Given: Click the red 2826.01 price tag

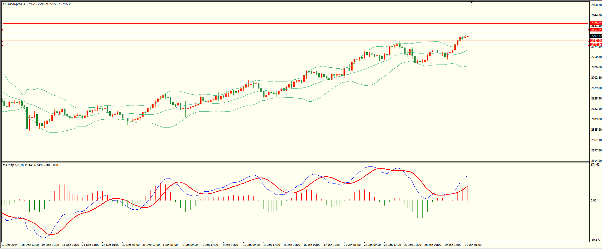Looking at the screenshot, I should (x=596, y=23).
